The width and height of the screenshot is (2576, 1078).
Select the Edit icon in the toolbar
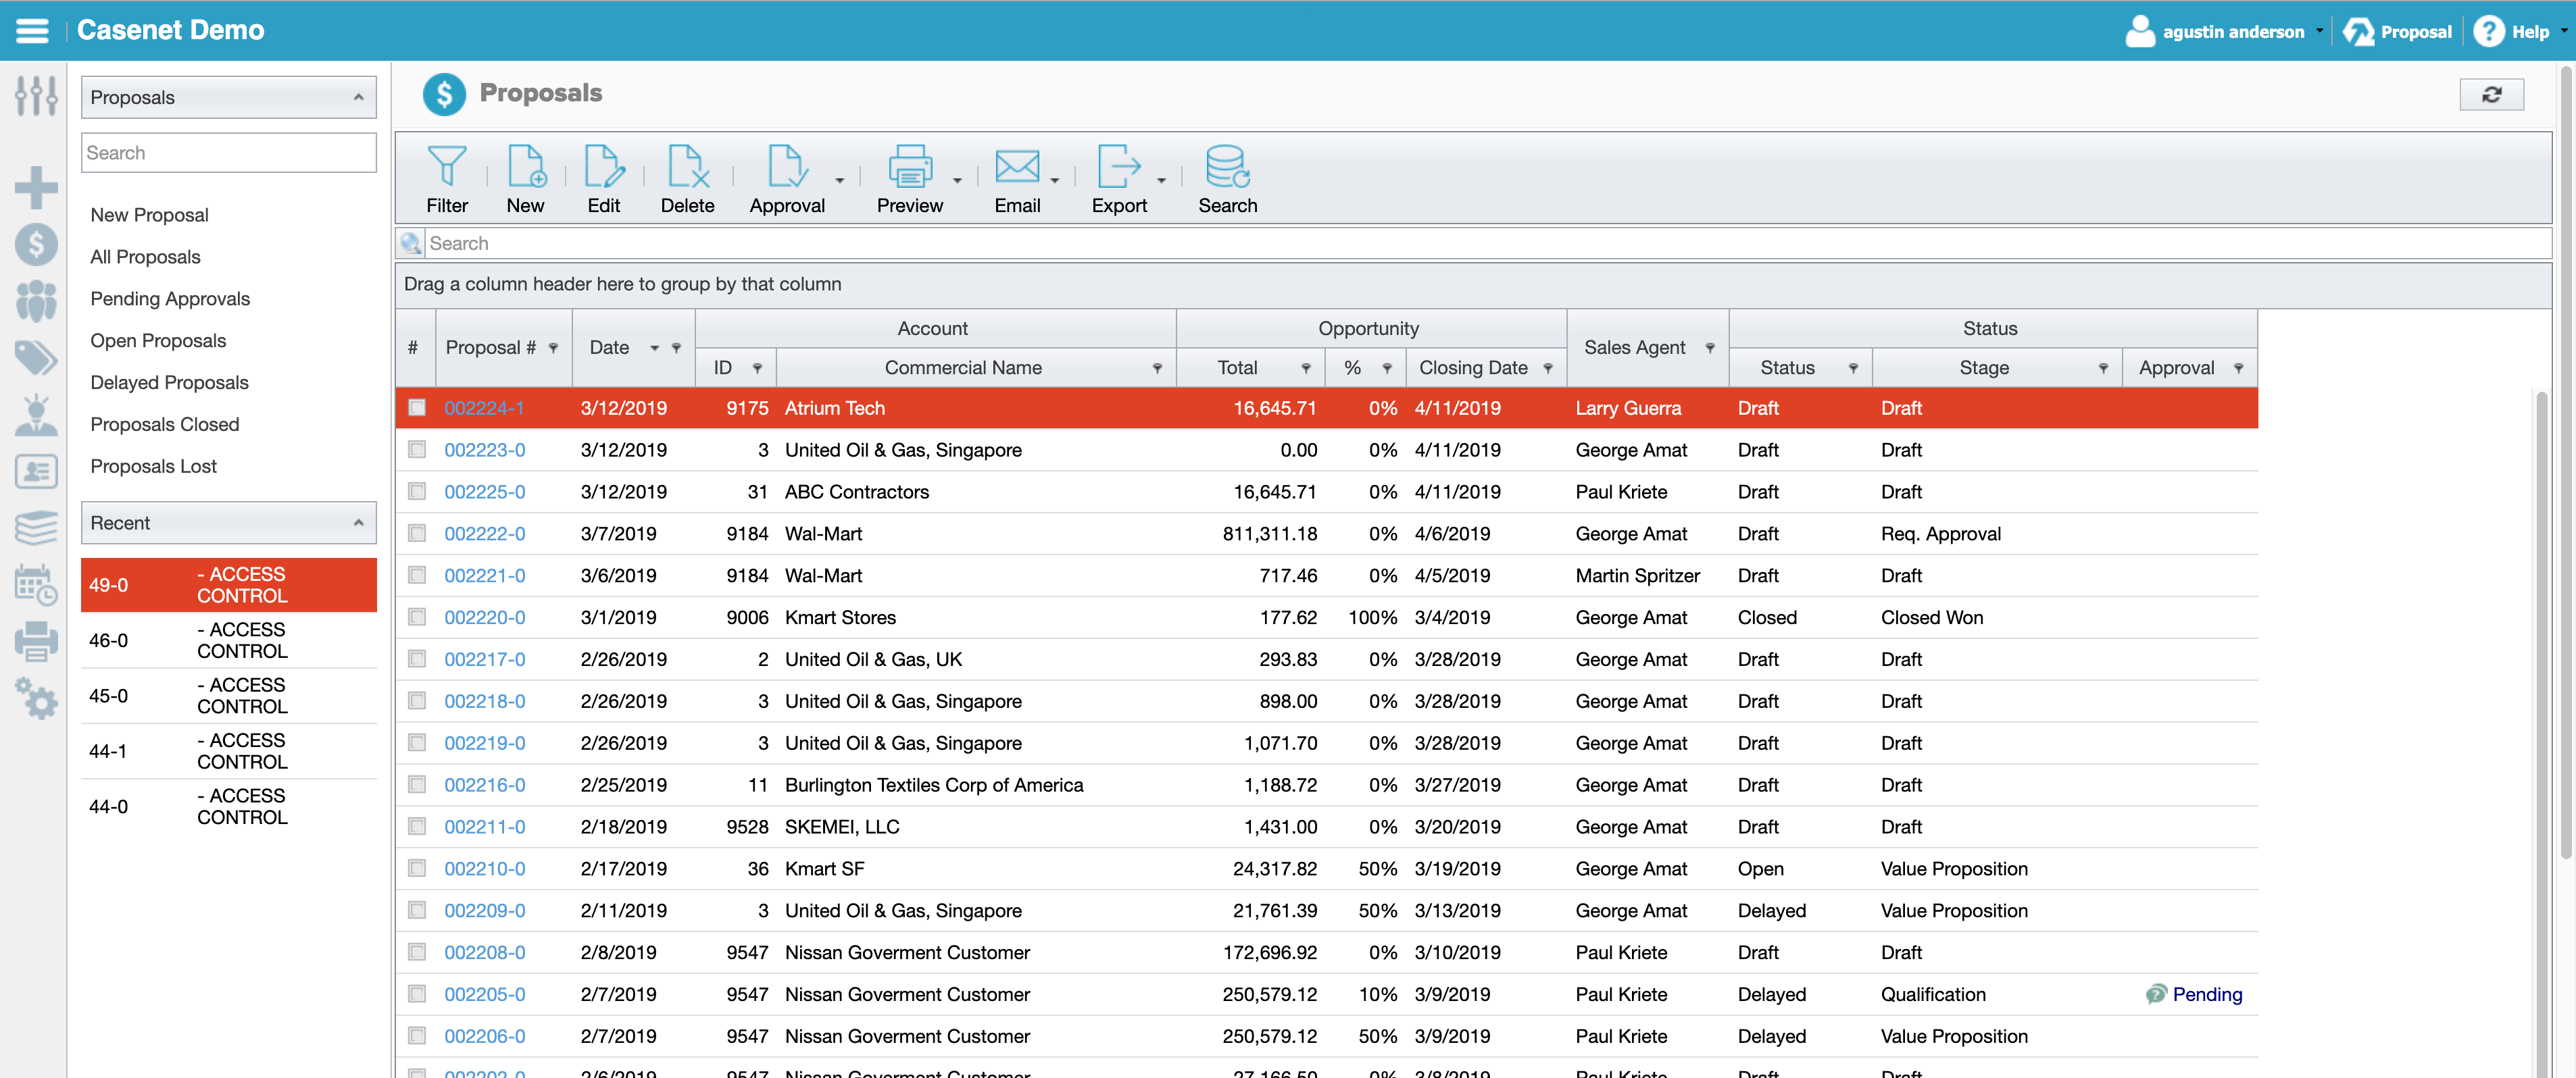coord(604,178)
